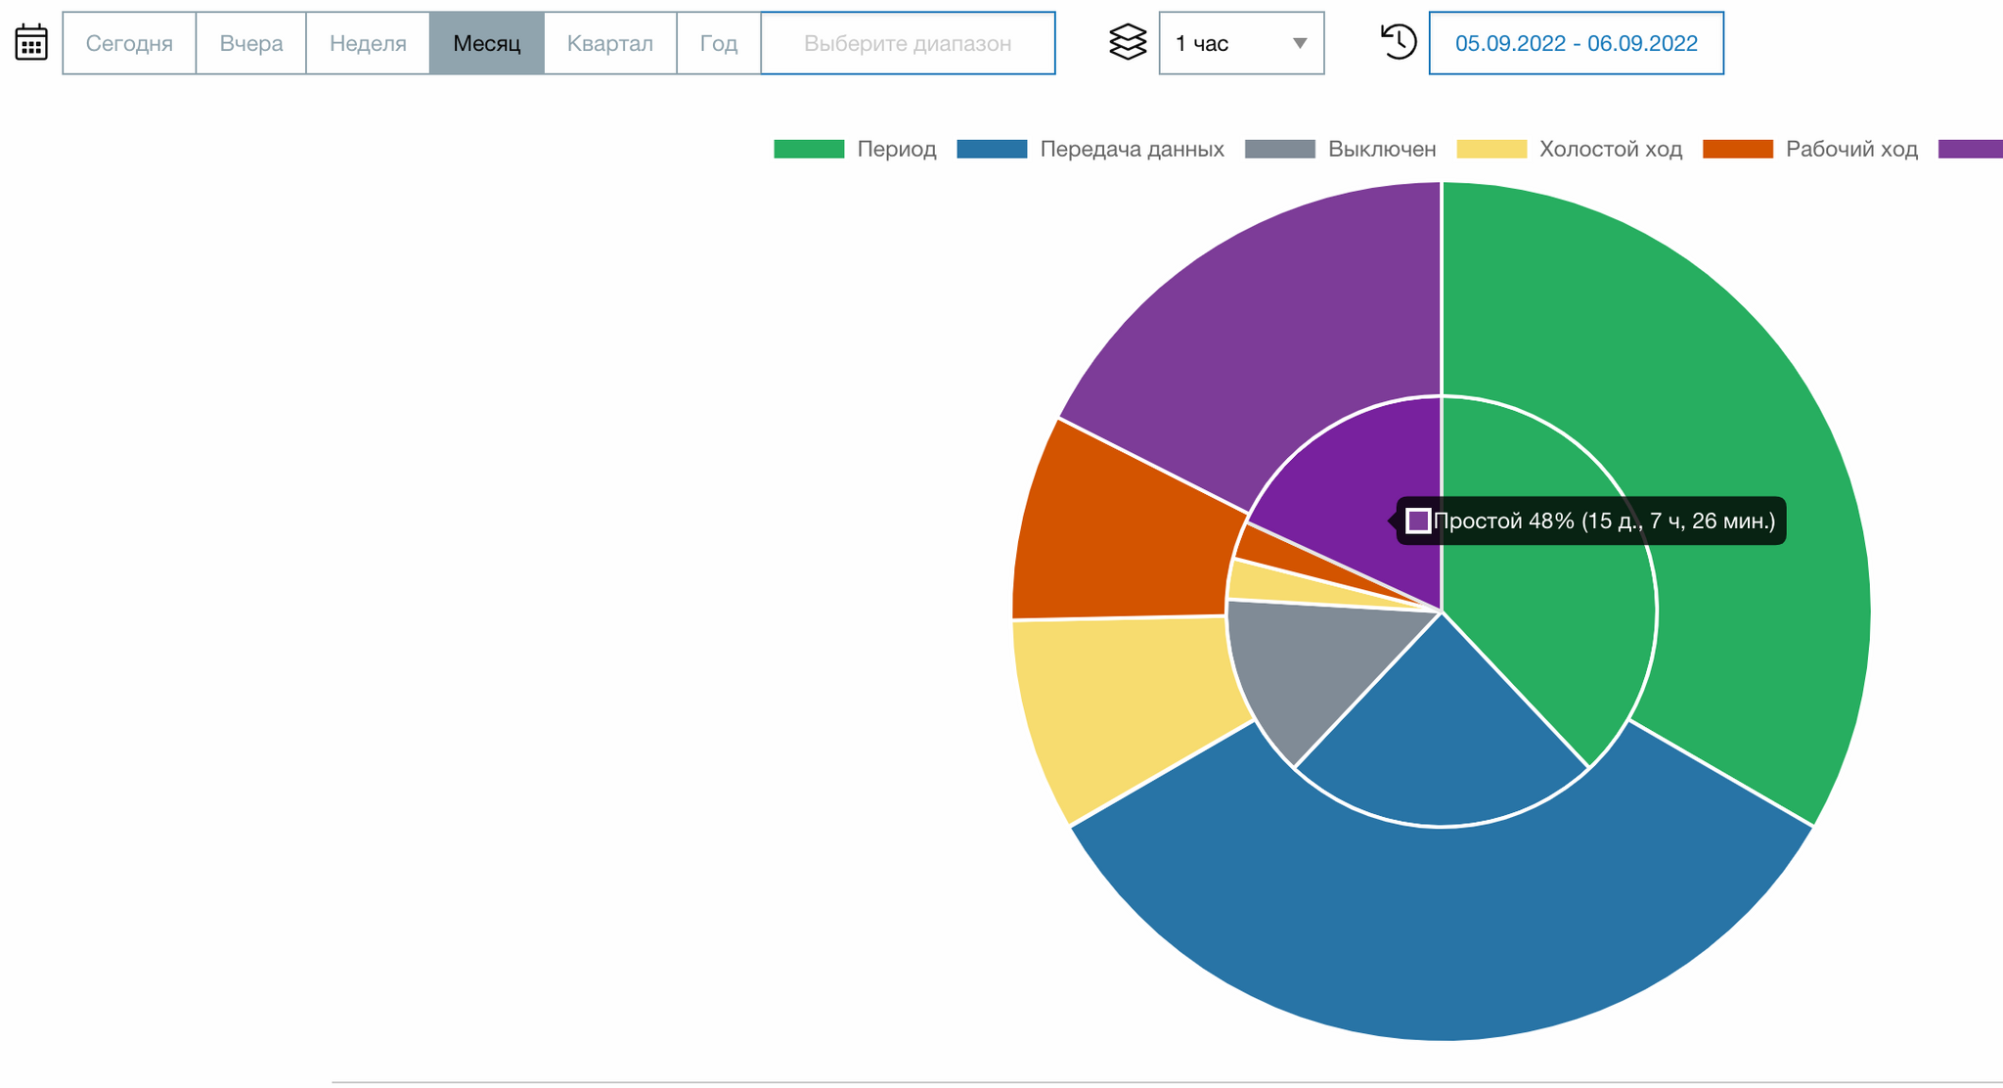Click the calendar icon
The image size is (2003, 1088).
click(31, 43)
